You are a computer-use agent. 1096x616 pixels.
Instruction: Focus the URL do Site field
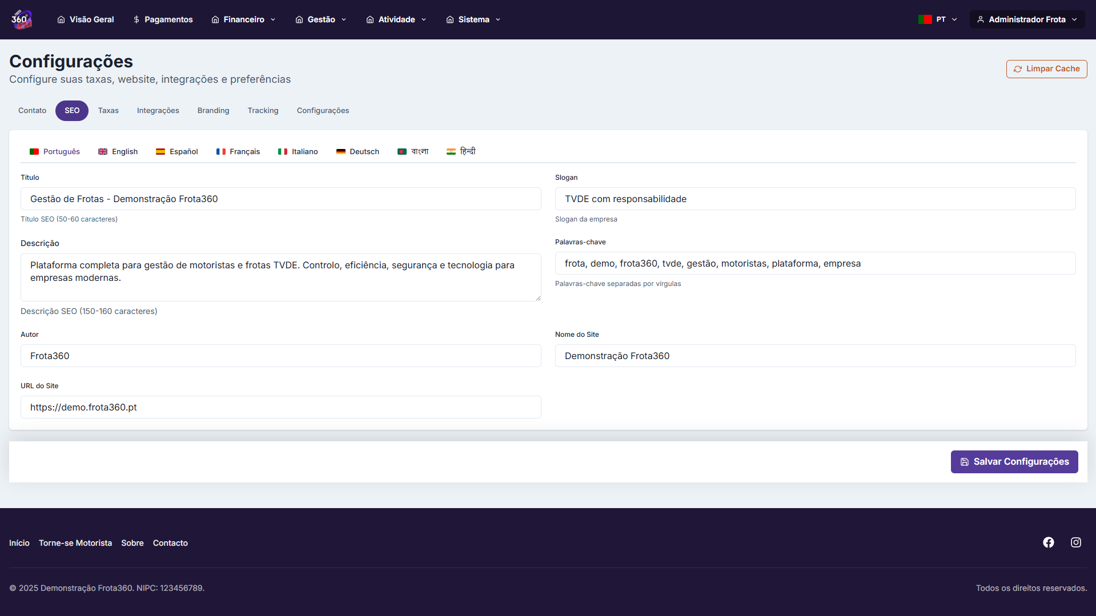pos(280,407)
